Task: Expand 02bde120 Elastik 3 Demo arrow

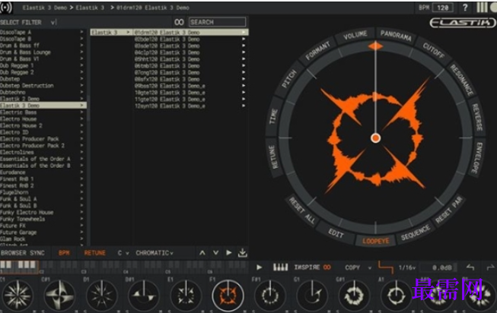Action: coord(244,40)
